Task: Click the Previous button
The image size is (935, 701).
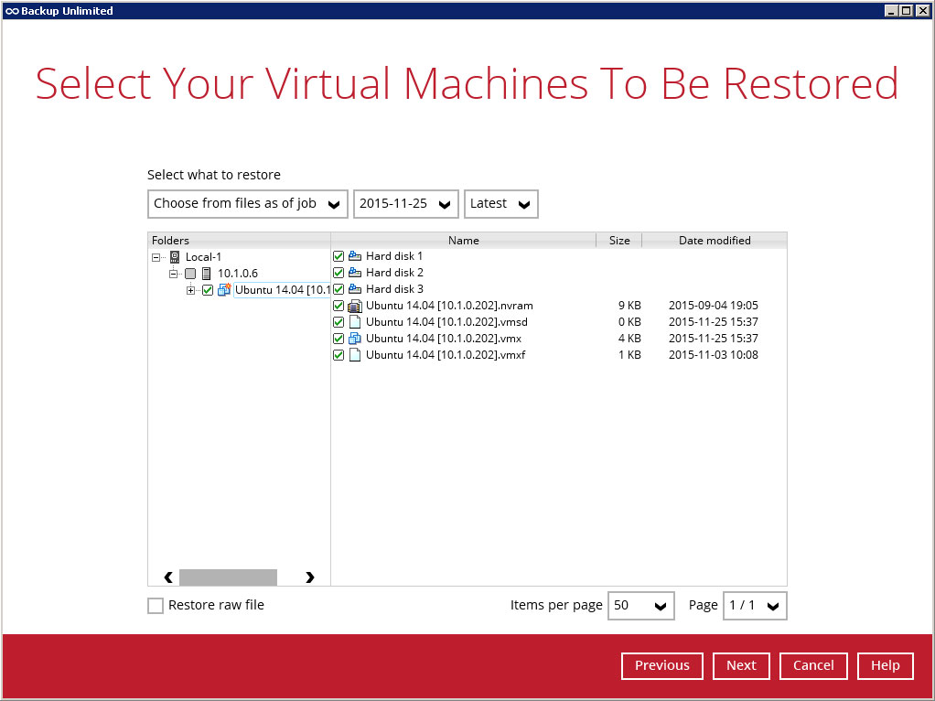Action: (x=661, y=666)
